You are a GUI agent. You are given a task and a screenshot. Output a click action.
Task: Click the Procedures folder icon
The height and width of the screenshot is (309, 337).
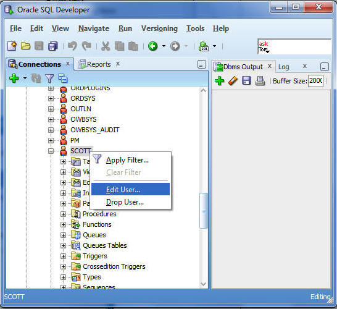76,214
